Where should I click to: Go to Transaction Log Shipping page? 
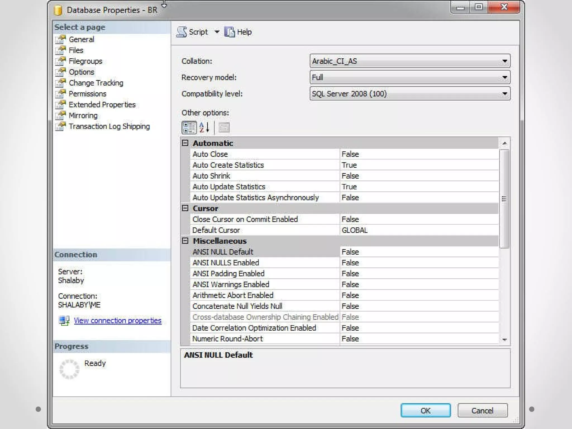(x=109, y=126)
